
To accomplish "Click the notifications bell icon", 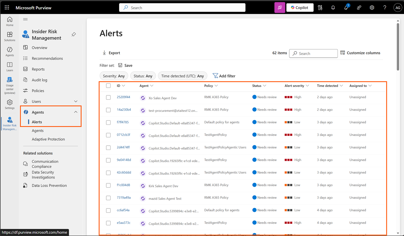I will tap(333, 7).
